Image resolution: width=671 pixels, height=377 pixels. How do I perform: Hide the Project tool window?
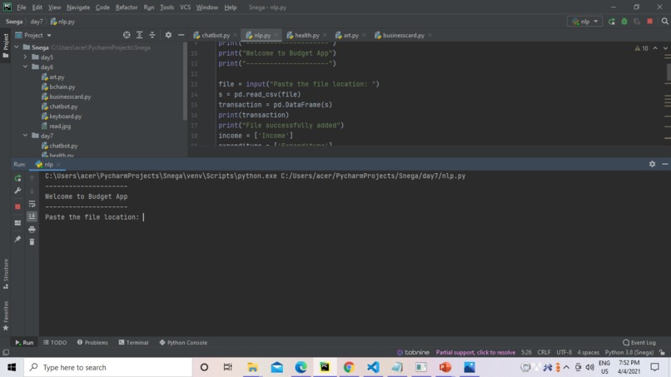click(x=181, y=35)
